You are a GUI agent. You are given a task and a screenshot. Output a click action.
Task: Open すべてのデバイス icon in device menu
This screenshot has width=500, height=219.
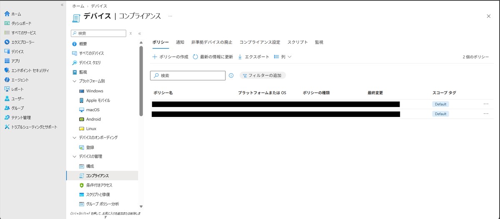[x=75, y=53]
